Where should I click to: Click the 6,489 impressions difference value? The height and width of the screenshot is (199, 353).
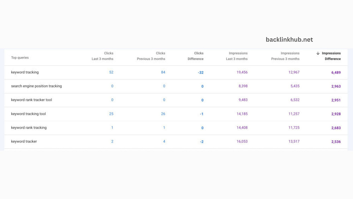(336, 72)
